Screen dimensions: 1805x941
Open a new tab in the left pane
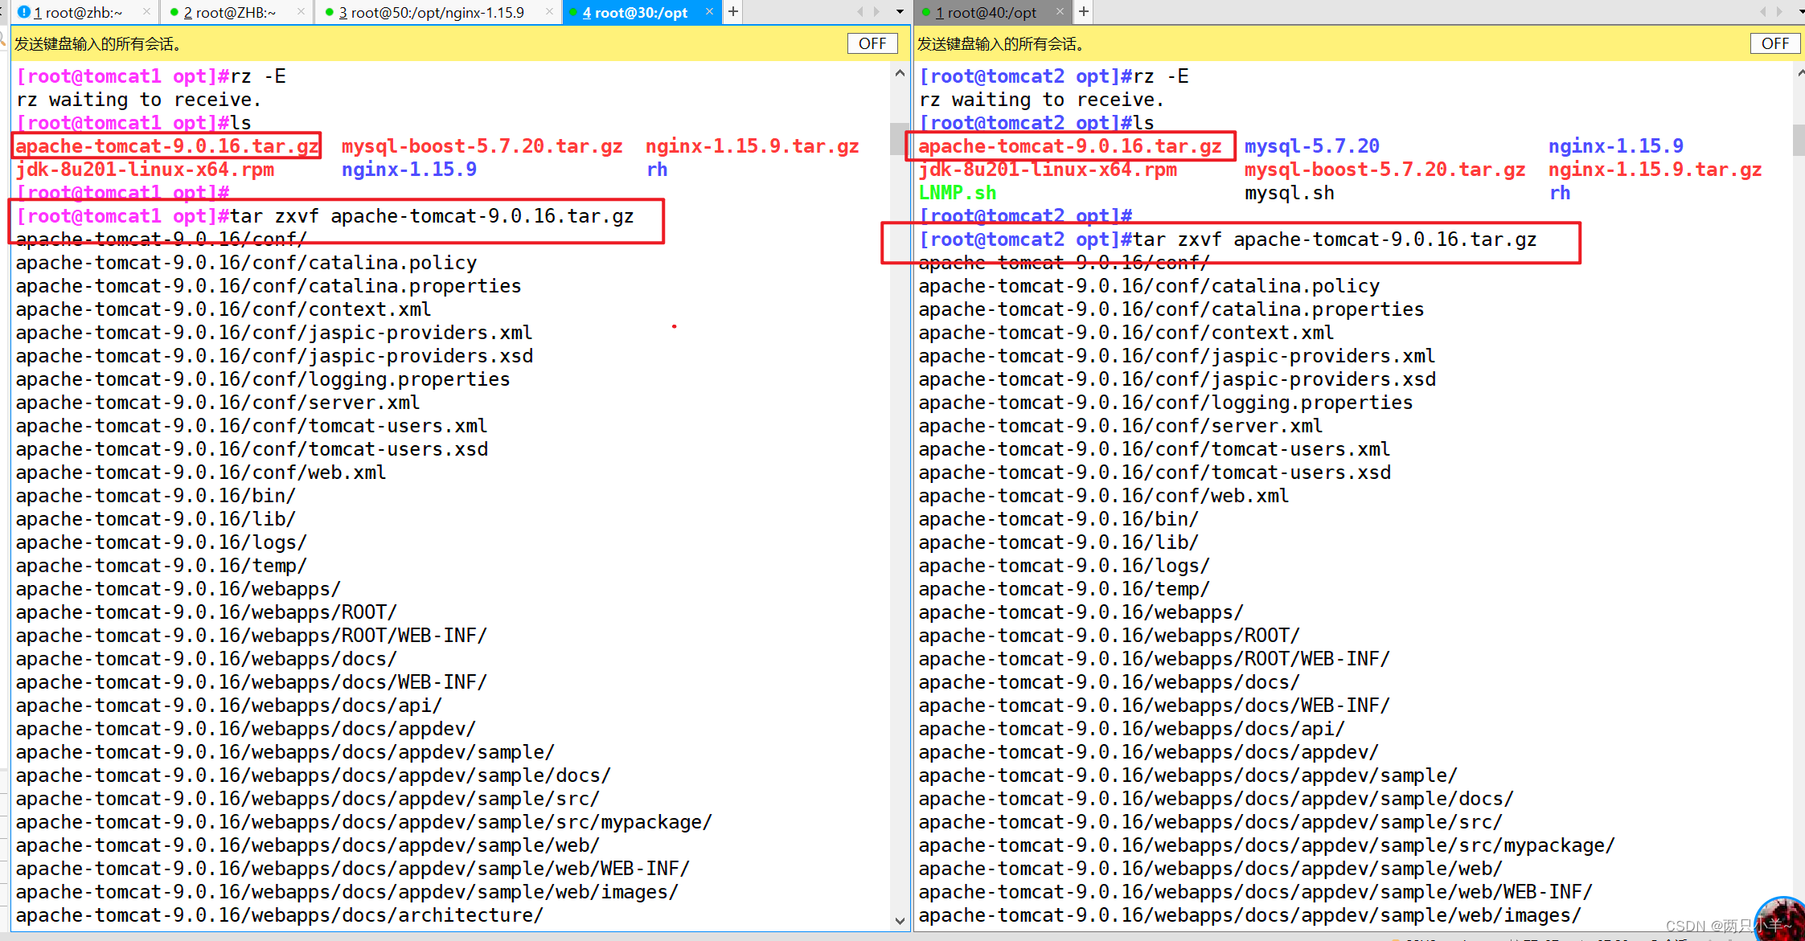[x=733, y=11]
